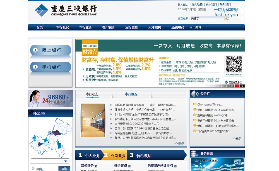
Task: Open news 全国科技活动周宣传稿件
Action: click(146, 105)
